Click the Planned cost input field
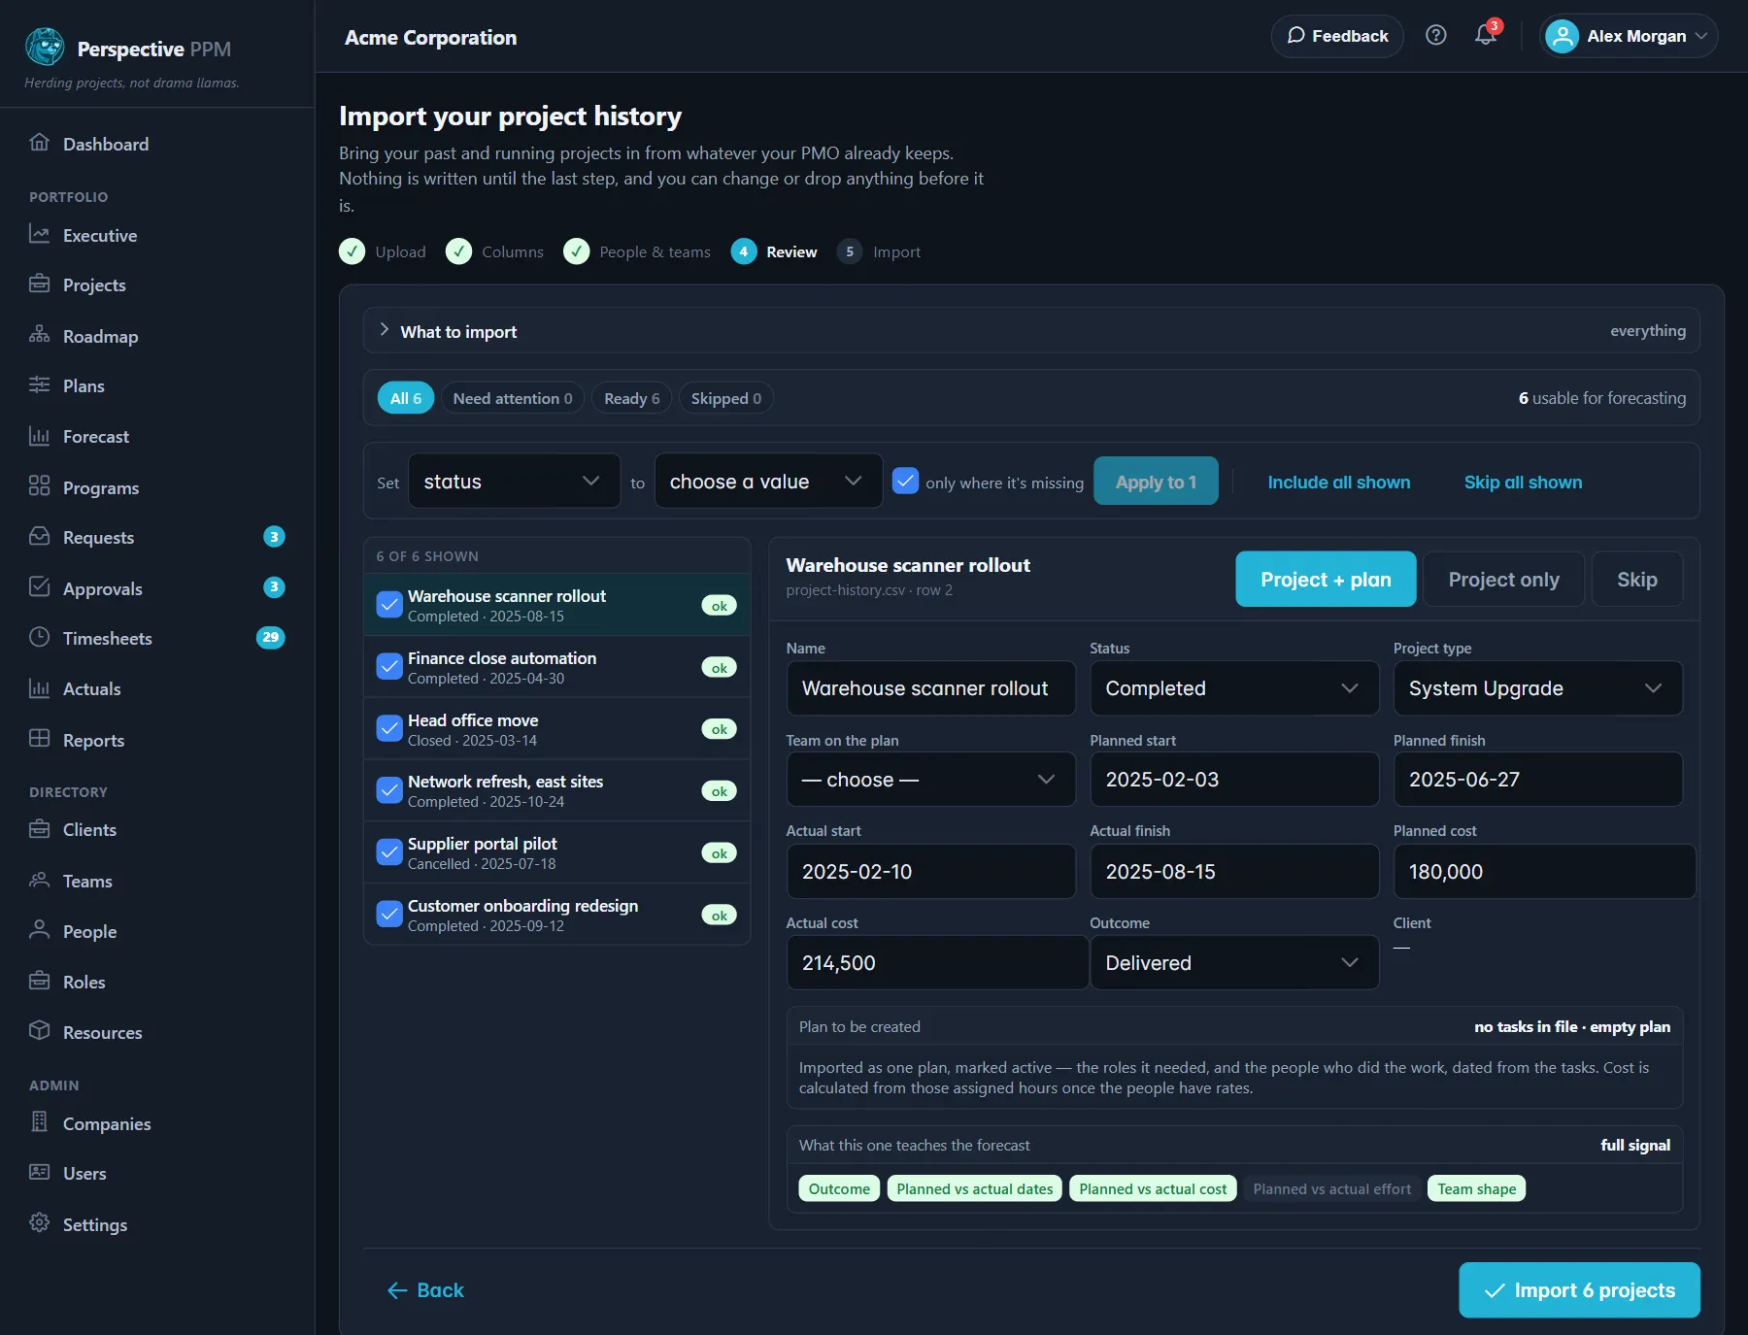The width and height of the screenshot is (1748, 1335). tap(1544, 872)
